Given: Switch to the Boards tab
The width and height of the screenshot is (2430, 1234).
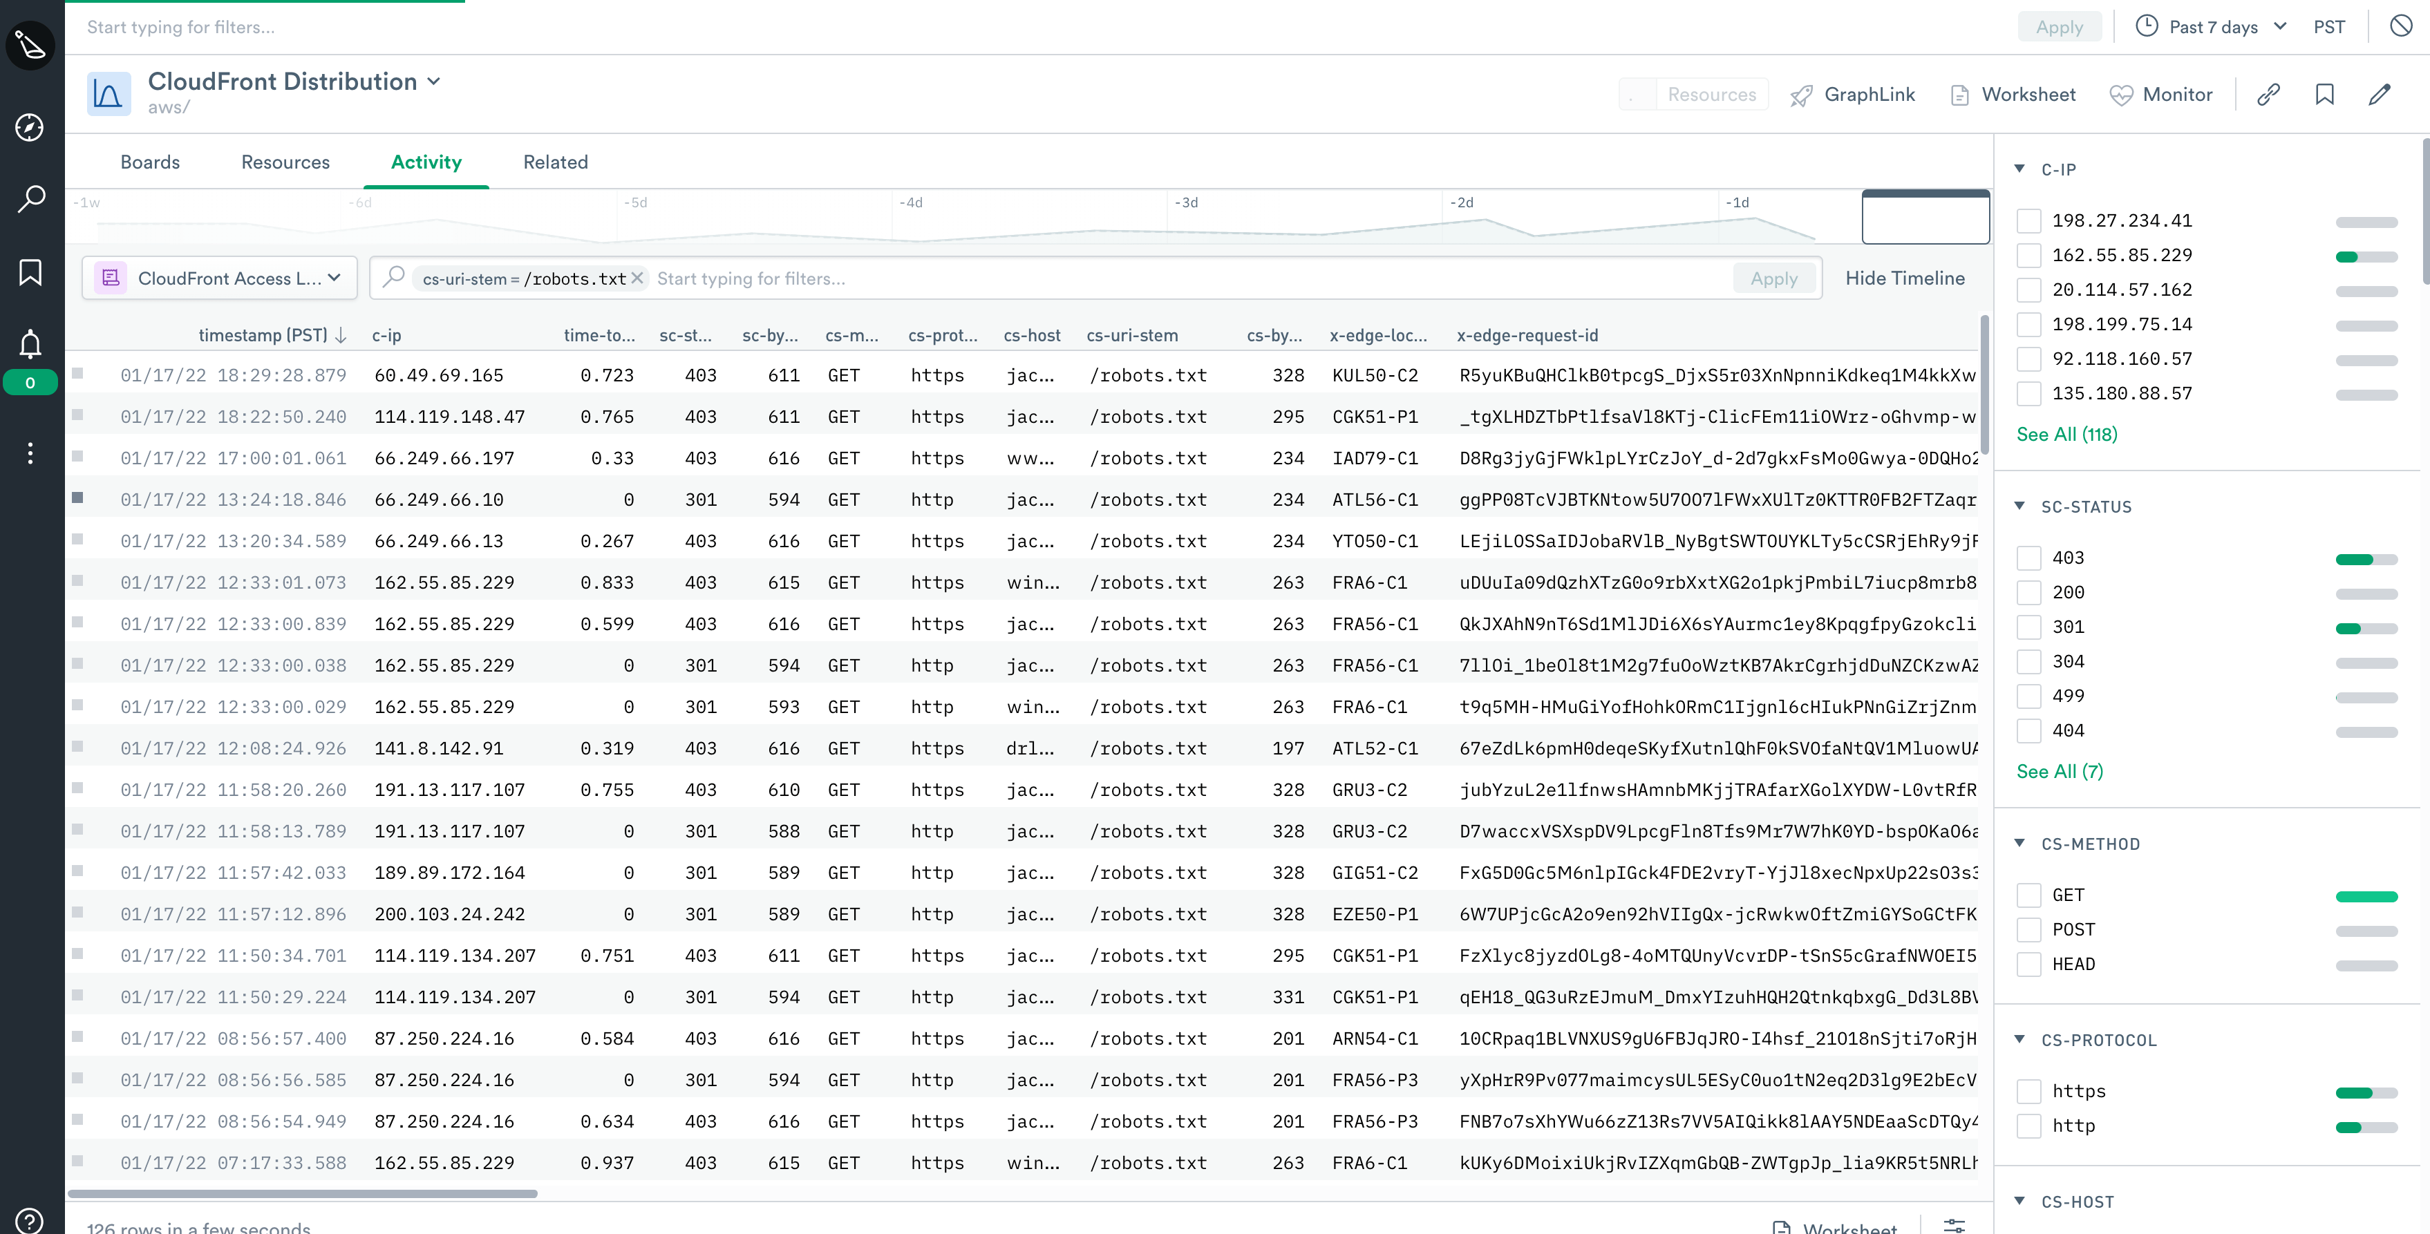Looking at the screenshot, I should pyautogui.click(x=150, y=161).
